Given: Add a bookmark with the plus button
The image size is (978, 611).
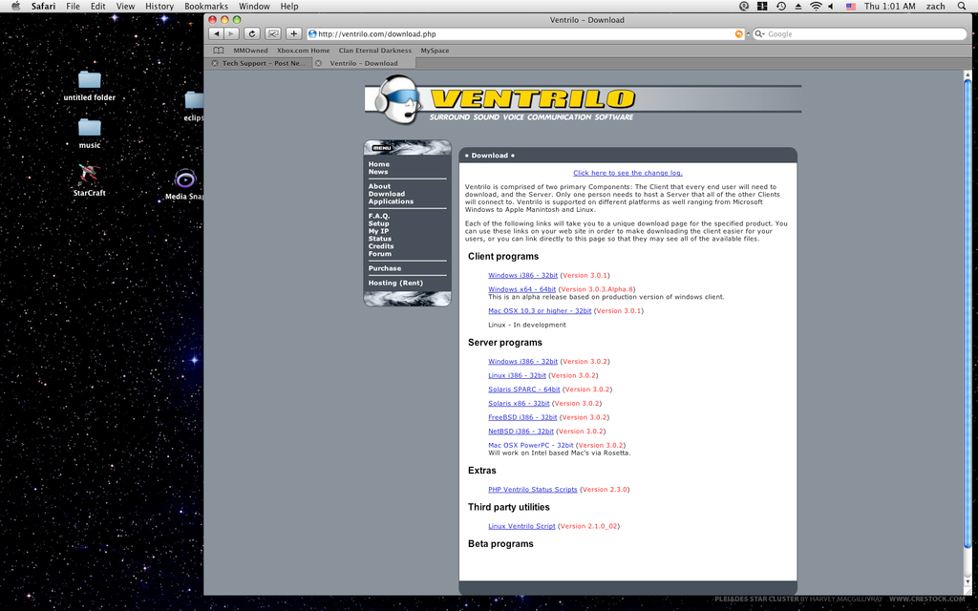Looking at the screenshot, I should [x=294, y=33].
